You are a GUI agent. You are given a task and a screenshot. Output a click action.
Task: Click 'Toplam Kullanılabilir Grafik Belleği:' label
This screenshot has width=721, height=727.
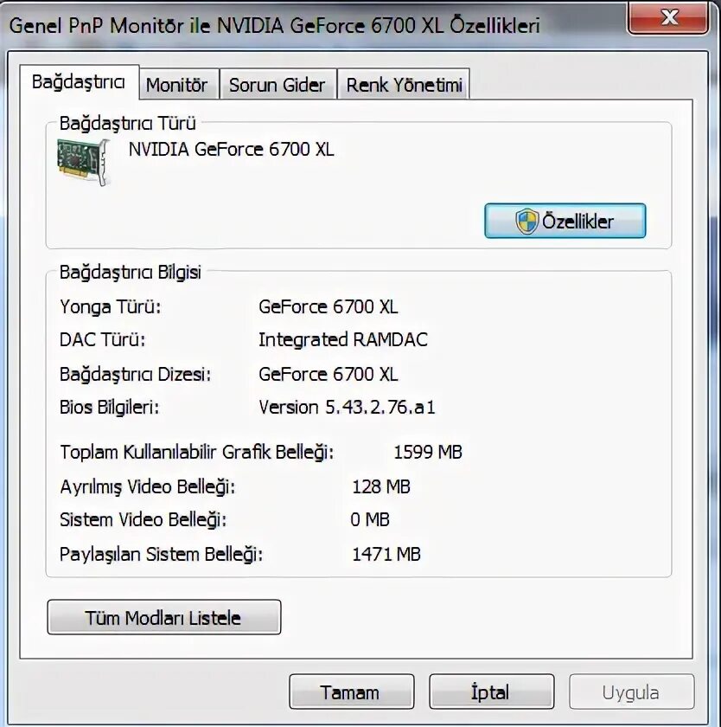pos(197,452)
